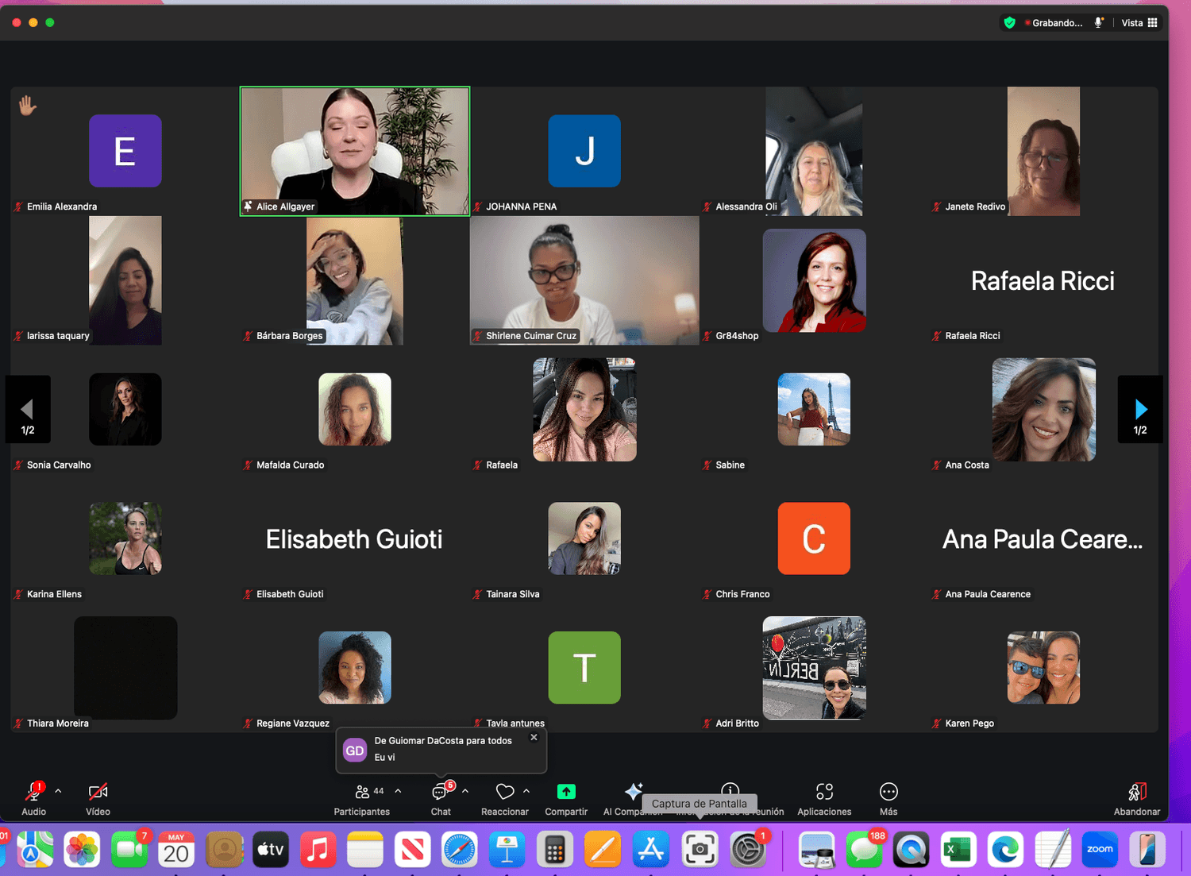This screenshot has height=876, width=1191.
Task: Open System Settings from the Dock
Action: pyautogui.click(x=748, y=850)
